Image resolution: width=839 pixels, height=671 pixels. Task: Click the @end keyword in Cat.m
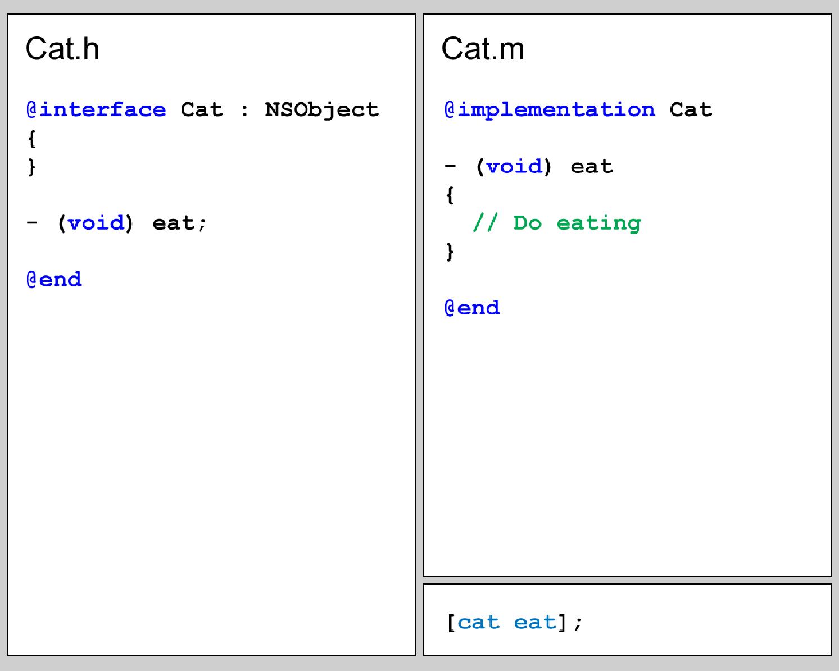tap(472, 307)
